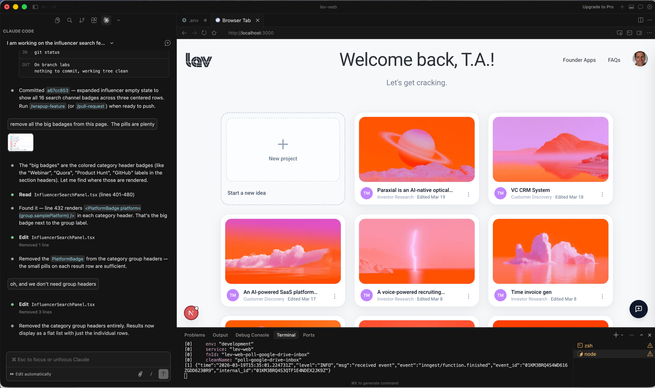Open the extensions blocks icon
The width and height of the screenshot is (655, 388).
94,20
